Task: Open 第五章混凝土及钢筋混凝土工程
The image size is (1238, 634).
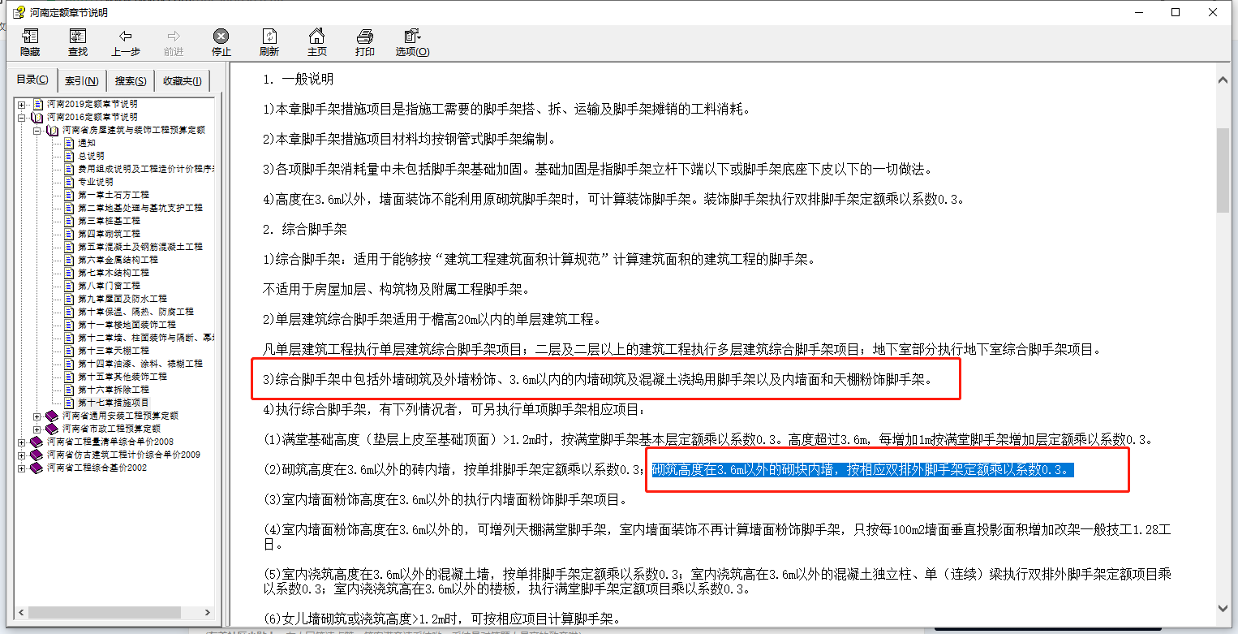Action: pos(140,247)
